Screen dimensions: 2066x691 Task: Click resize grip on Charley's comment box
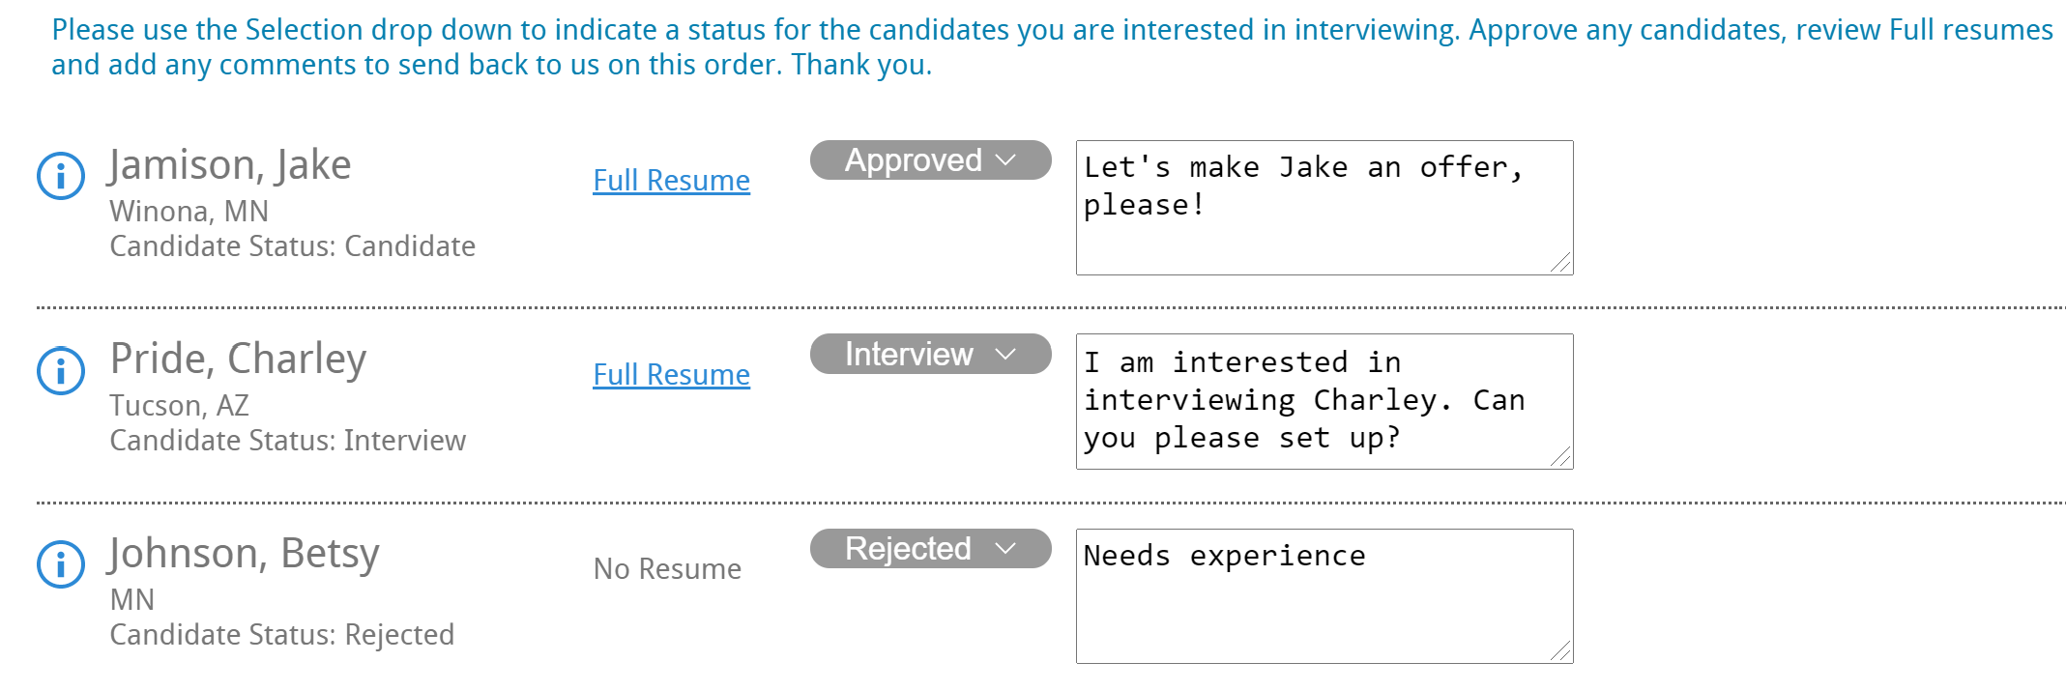(x=1561, y=457)
